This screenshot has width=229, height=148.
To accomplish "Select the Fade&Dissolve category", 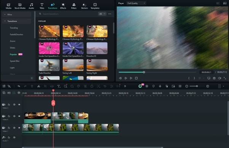I will click(x=16, y=35).
